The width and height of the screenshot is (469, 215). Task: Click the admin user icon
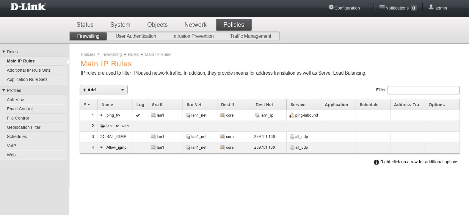click(x=431, y=7)
